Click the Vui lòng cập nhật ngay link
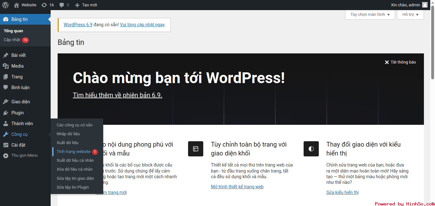The width and height of the screenshot is (435, 206). coord(142,25)
